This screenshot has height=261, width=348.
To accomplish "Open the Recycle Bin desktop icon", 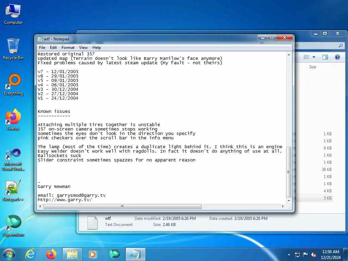I will tap(13, 49).
